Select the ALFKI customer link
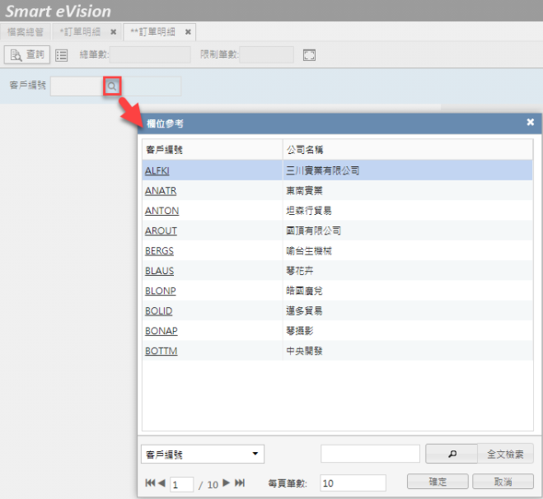The width and height of the screenshot is (543, 499). coord(157,171)
